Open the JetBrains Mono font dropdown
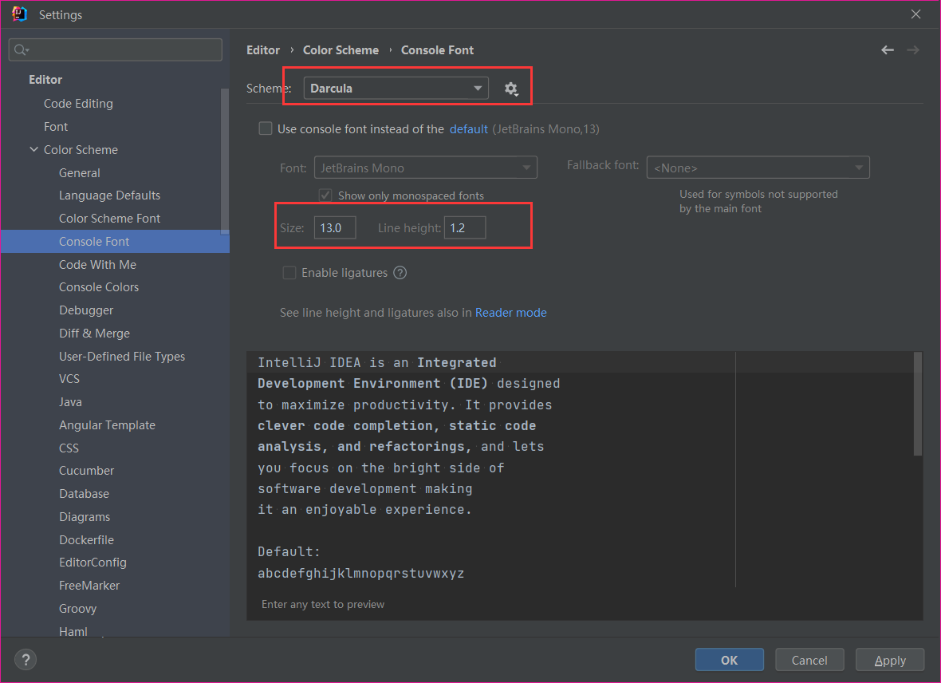Image resolution: width=941 pixels, height=683 pixels. [426, 168]
